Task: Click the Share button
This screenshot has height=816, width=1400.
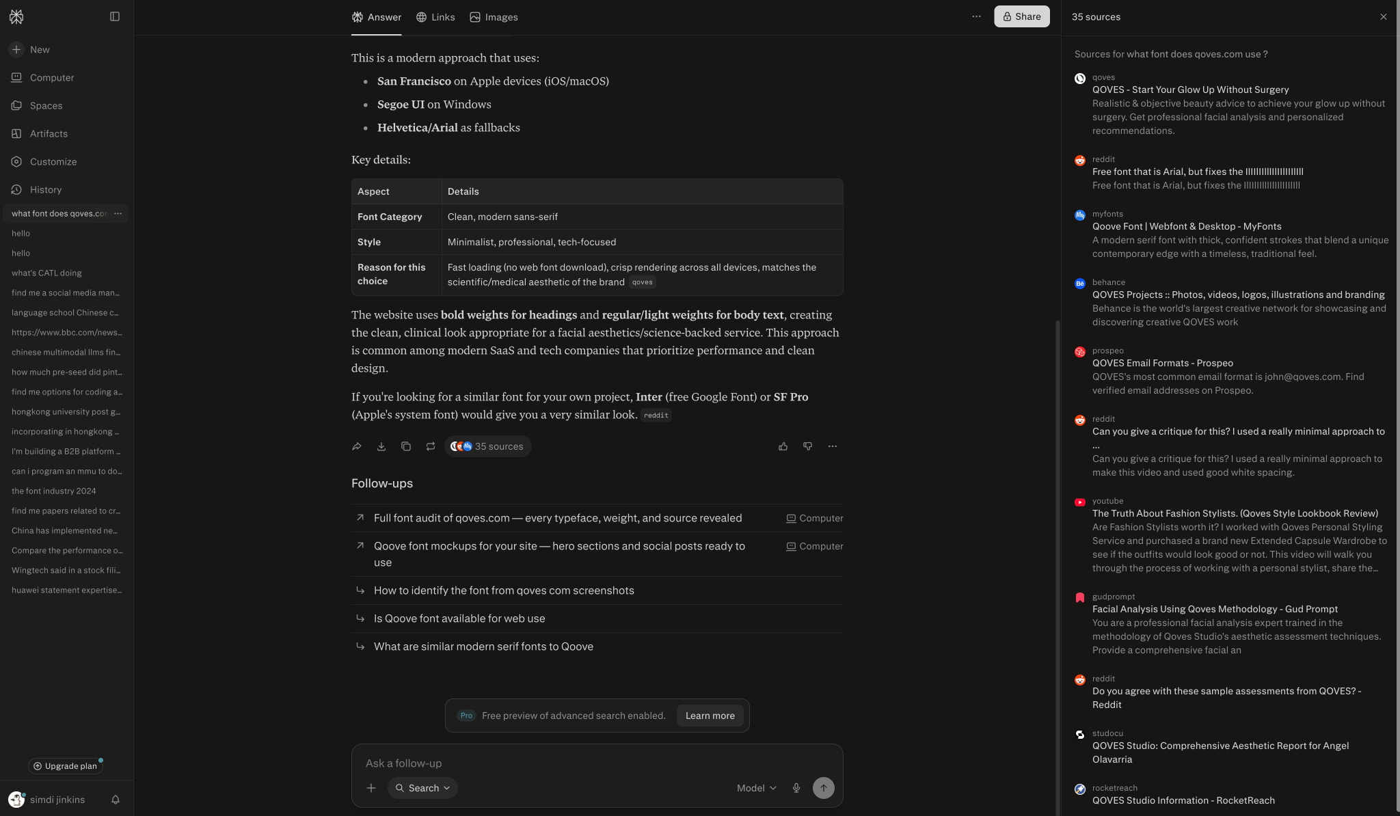Action: [1022, 16]
